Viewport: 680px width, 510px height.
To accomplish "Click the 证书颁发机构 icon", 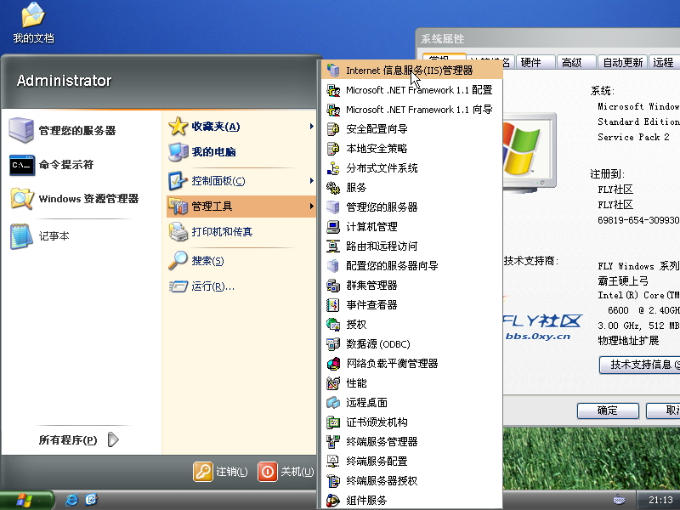I will (x=332, y=422).
